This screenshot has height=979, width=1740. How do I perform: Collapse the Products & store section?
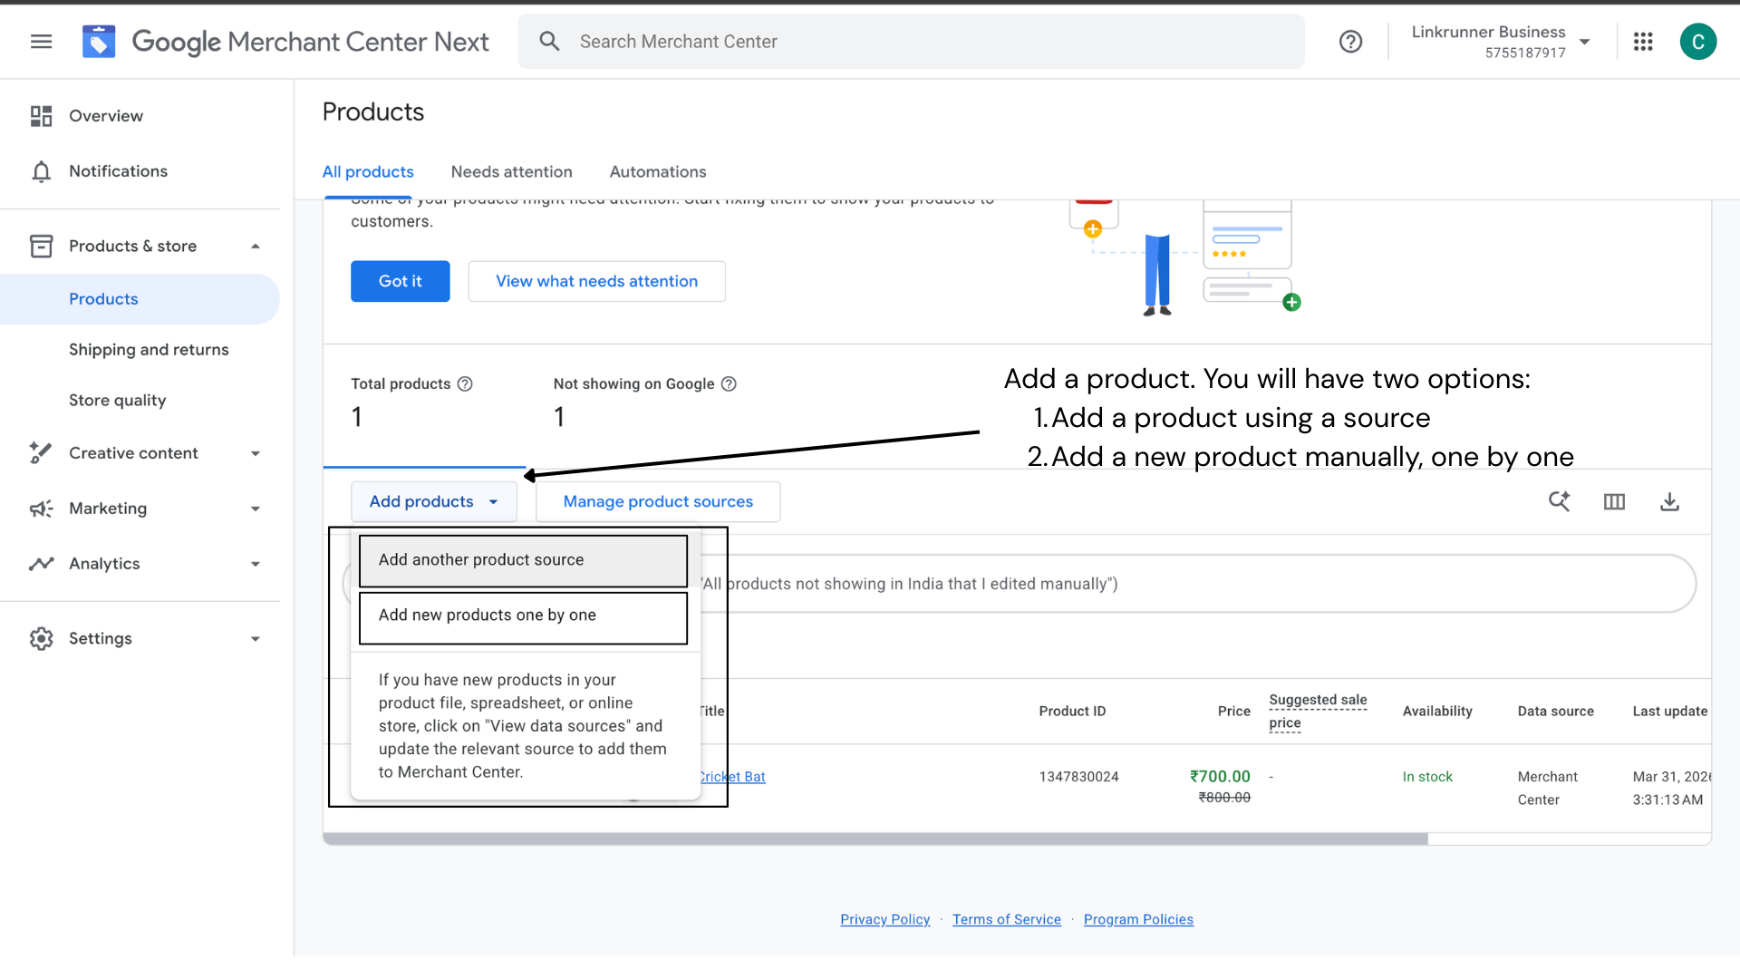pyautogui.click(x=256, y=246)
